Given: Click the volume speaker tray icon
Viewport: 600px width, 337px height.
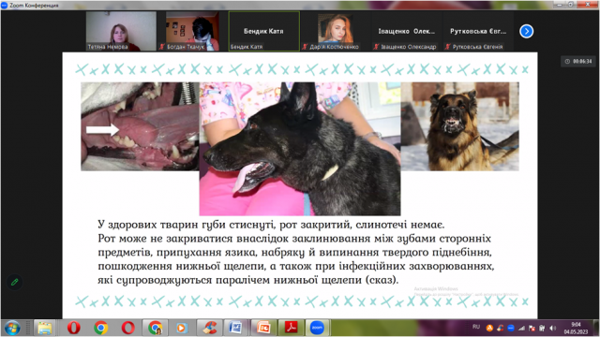Looking at the screenshot, I should click(x=552, y=328).
